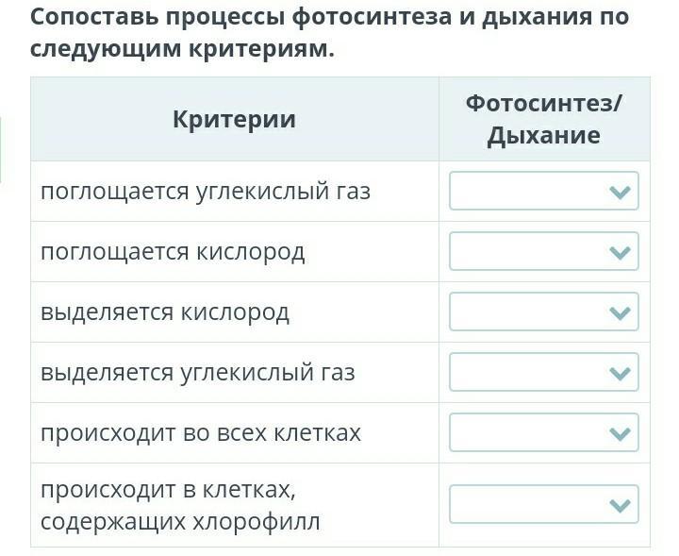Viewport: 679px width, 556px height.
Task: Open answer dropdown for "поглощается углекислый газ"
Action: point(543,192)
